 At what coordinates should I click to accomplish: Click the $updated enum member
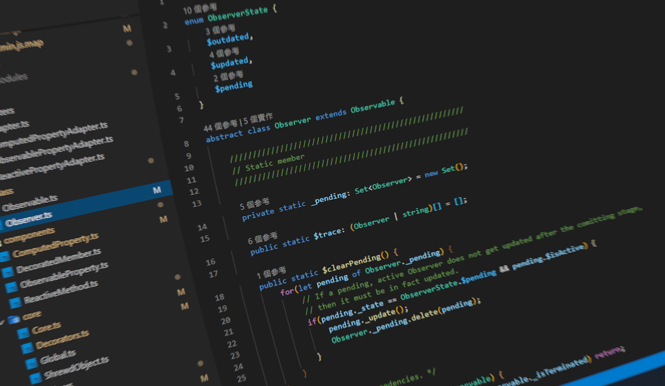[230, 63]
